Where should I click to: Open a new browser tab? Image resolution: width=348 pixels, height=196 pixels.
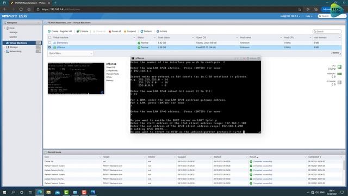pos(55,3)
